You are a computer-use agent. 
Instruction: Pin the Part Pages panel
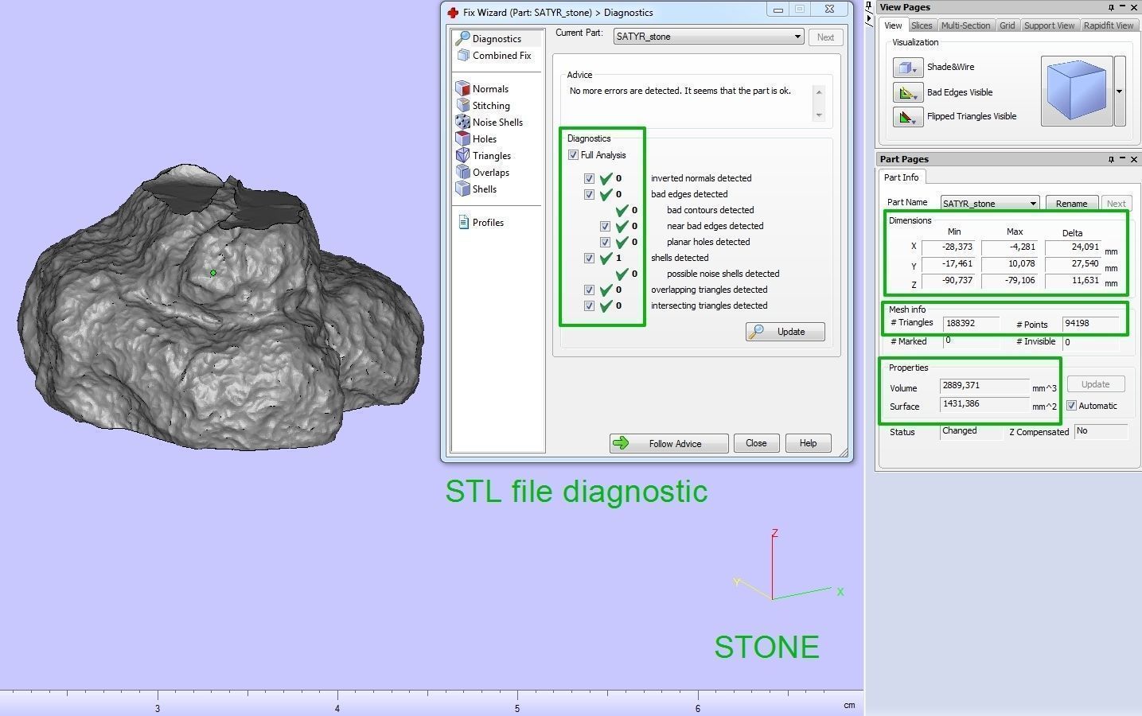[1111, 159]
